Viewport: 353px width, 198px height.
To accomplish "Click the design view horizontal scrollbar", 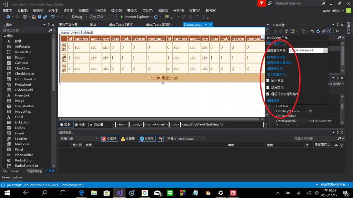I will (161, 119).
